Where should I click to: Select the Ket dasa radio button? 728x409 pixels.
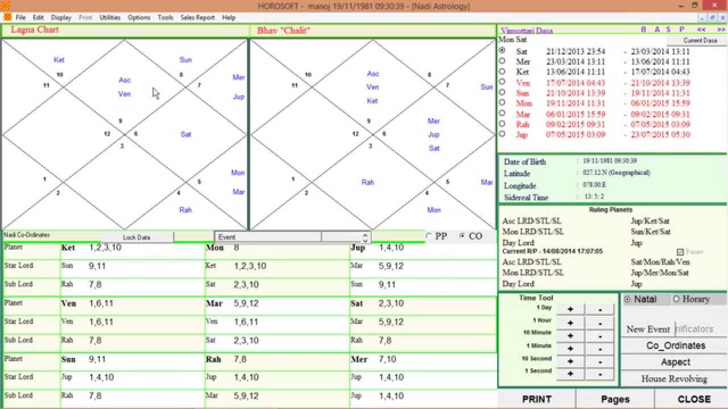pos(502,71)
